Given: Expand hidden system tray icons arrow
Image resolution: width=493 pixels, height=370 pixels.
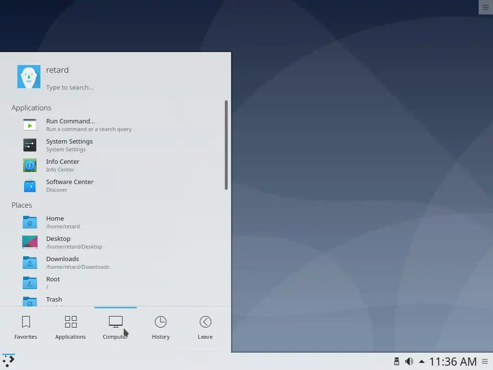Looking at the screenshot, I should (422, 361).
